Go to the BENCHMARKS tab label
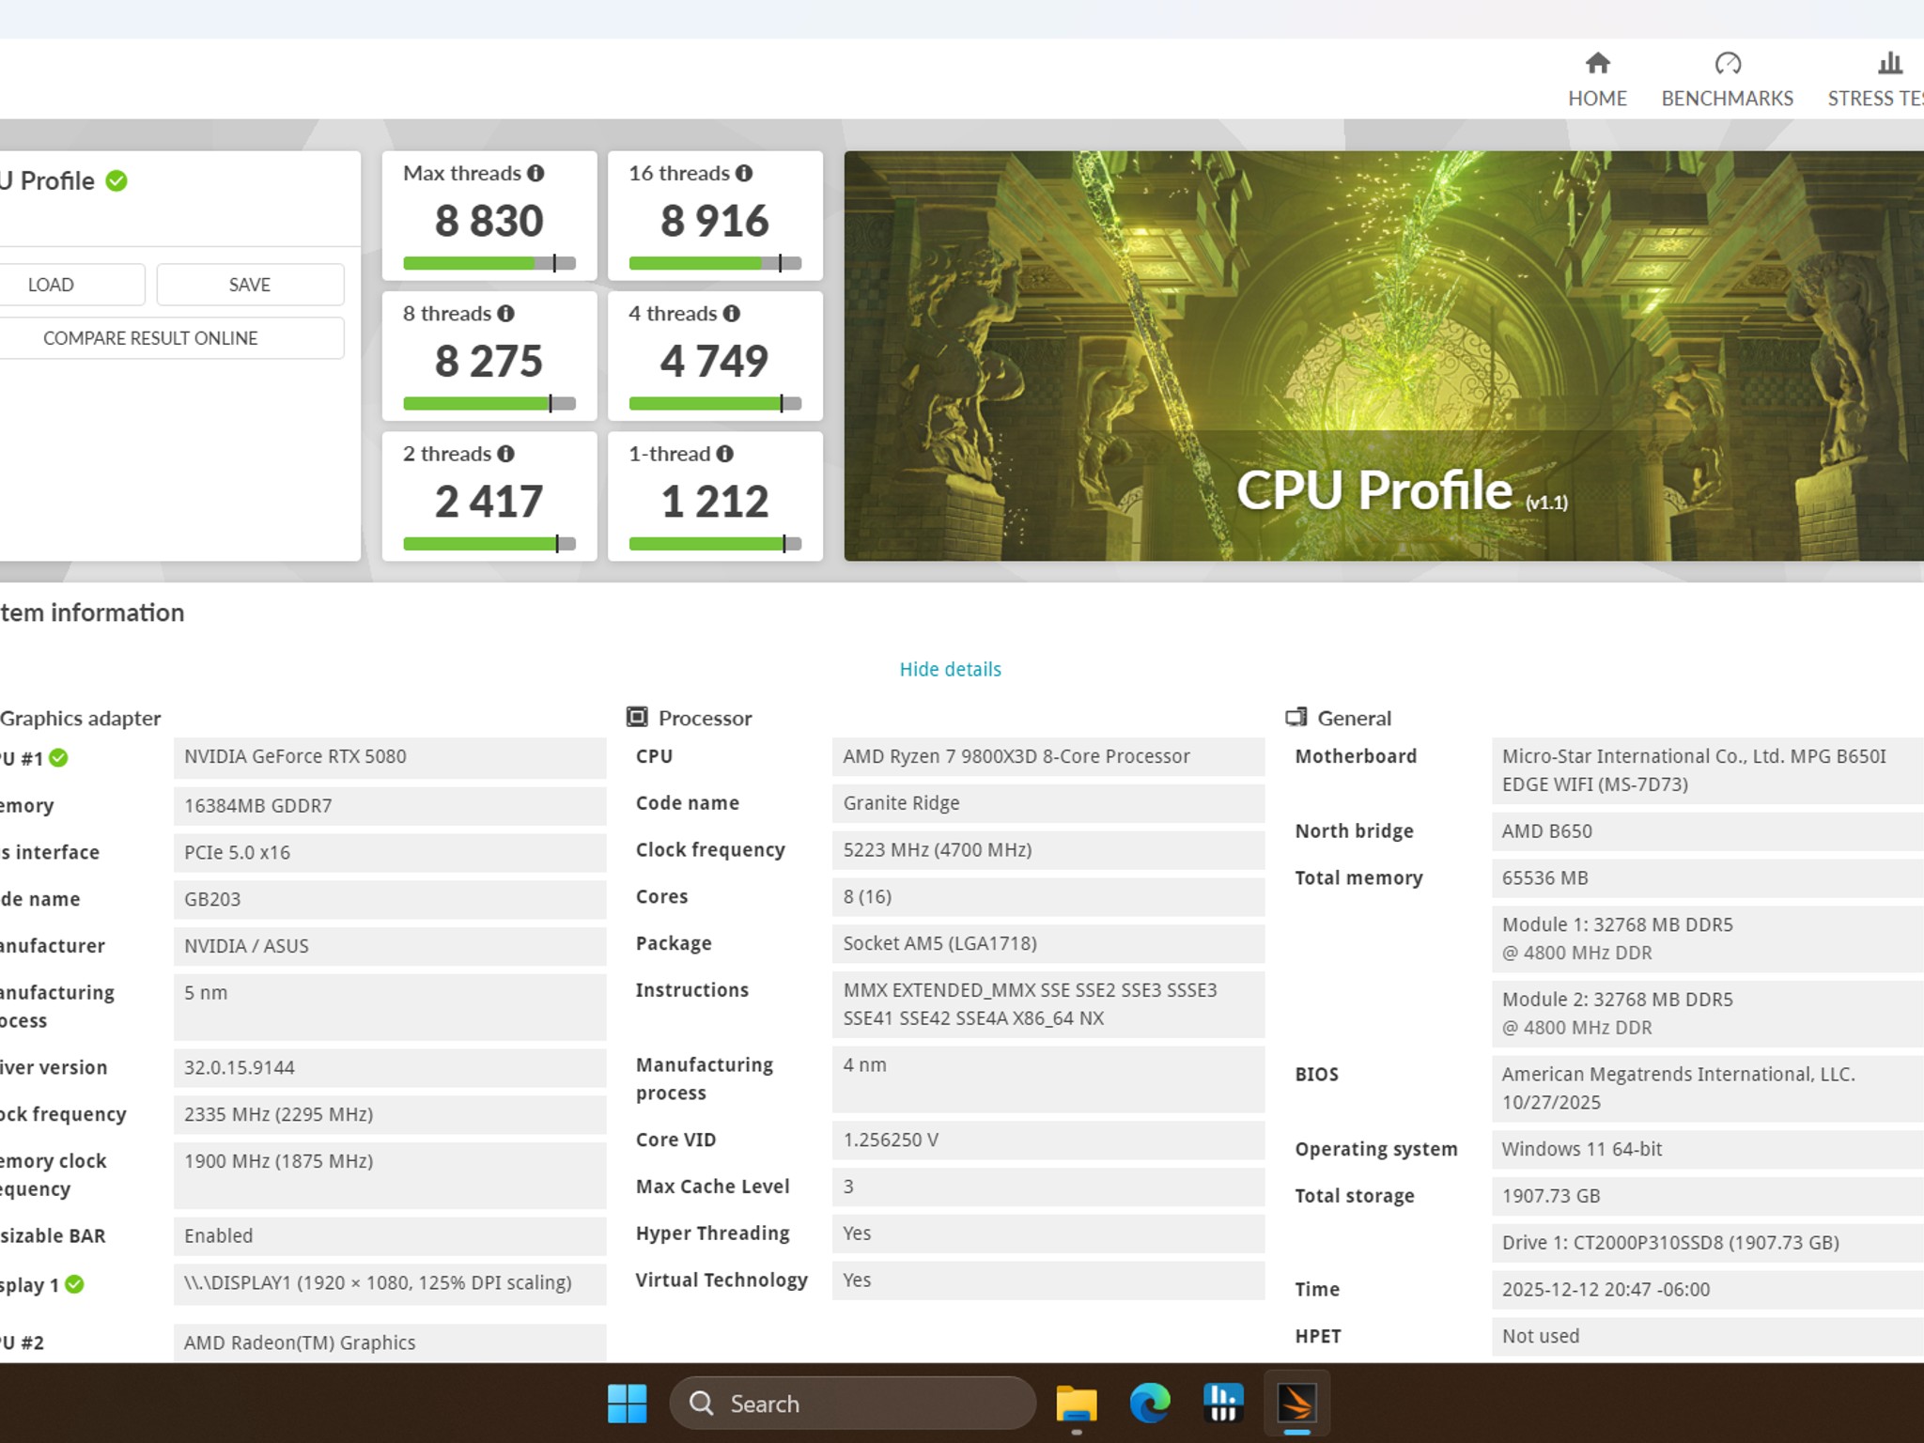Viewport: 1924px width, 1443px height. (1727, 99)
